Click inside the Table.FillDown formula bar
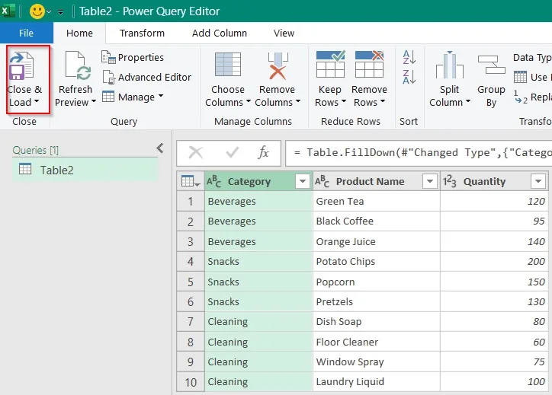The height and width of the screenshot is (395, 552). pos(419,152)
